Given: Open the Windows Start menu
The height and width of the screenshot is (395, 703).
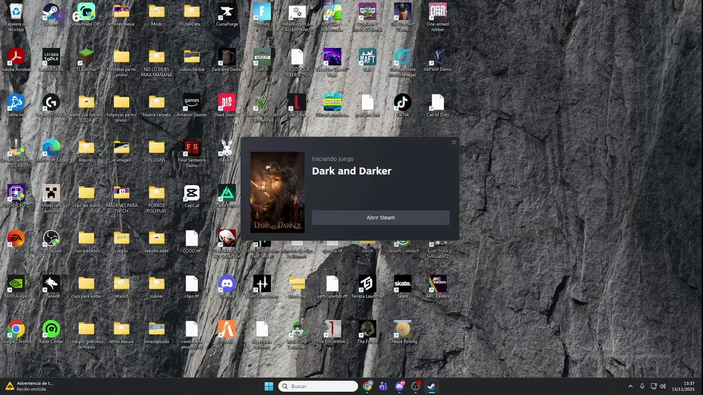Looking at the screenshot, I should (269, 386).
